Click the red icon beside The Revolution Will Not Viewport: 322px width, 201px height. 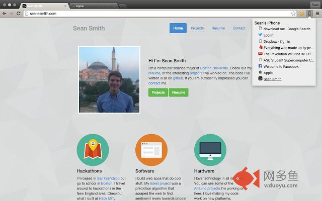pyautogui.click(x=260, y=54)
